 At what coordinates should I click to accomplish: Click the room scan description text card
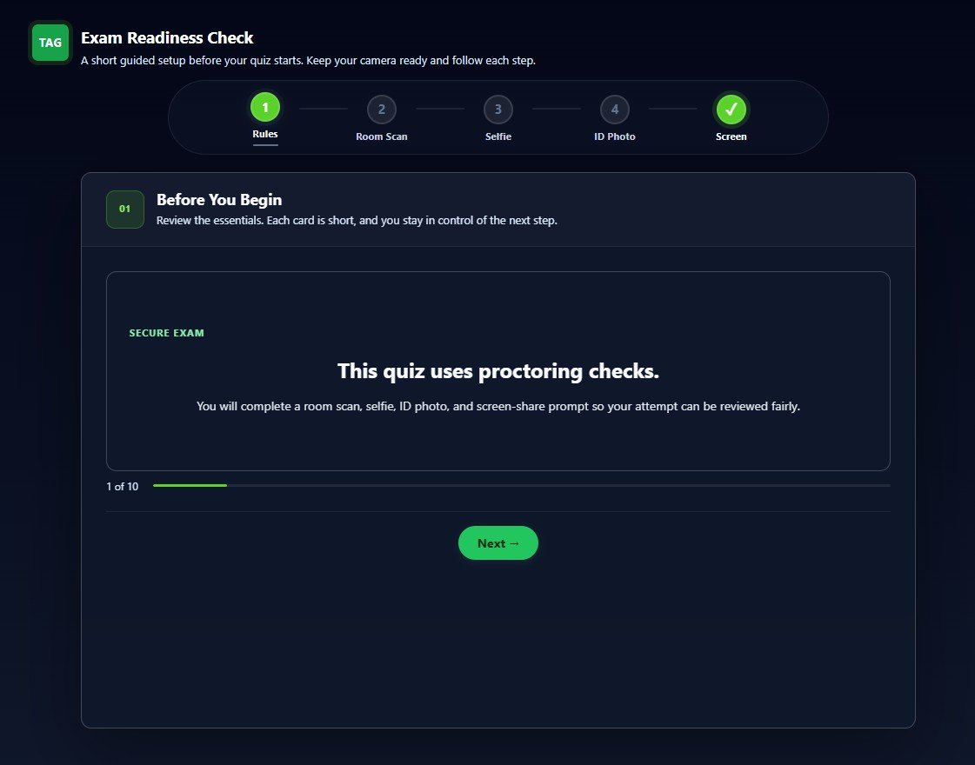[498, 371]
